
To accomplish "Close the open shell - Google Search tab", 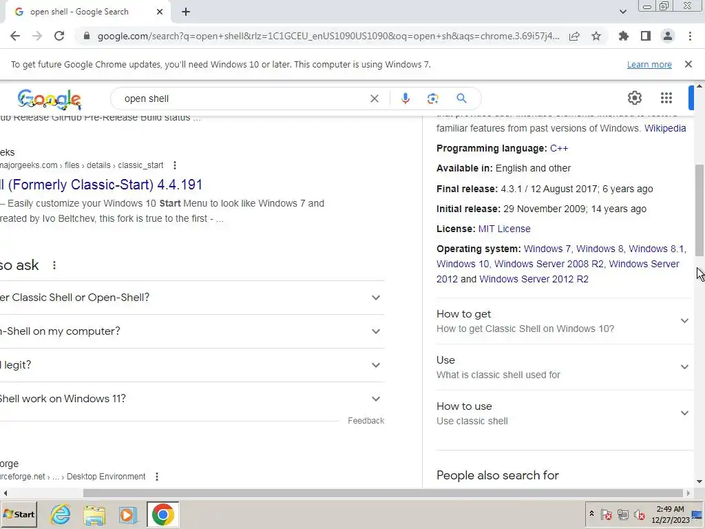I will point(160,12).
